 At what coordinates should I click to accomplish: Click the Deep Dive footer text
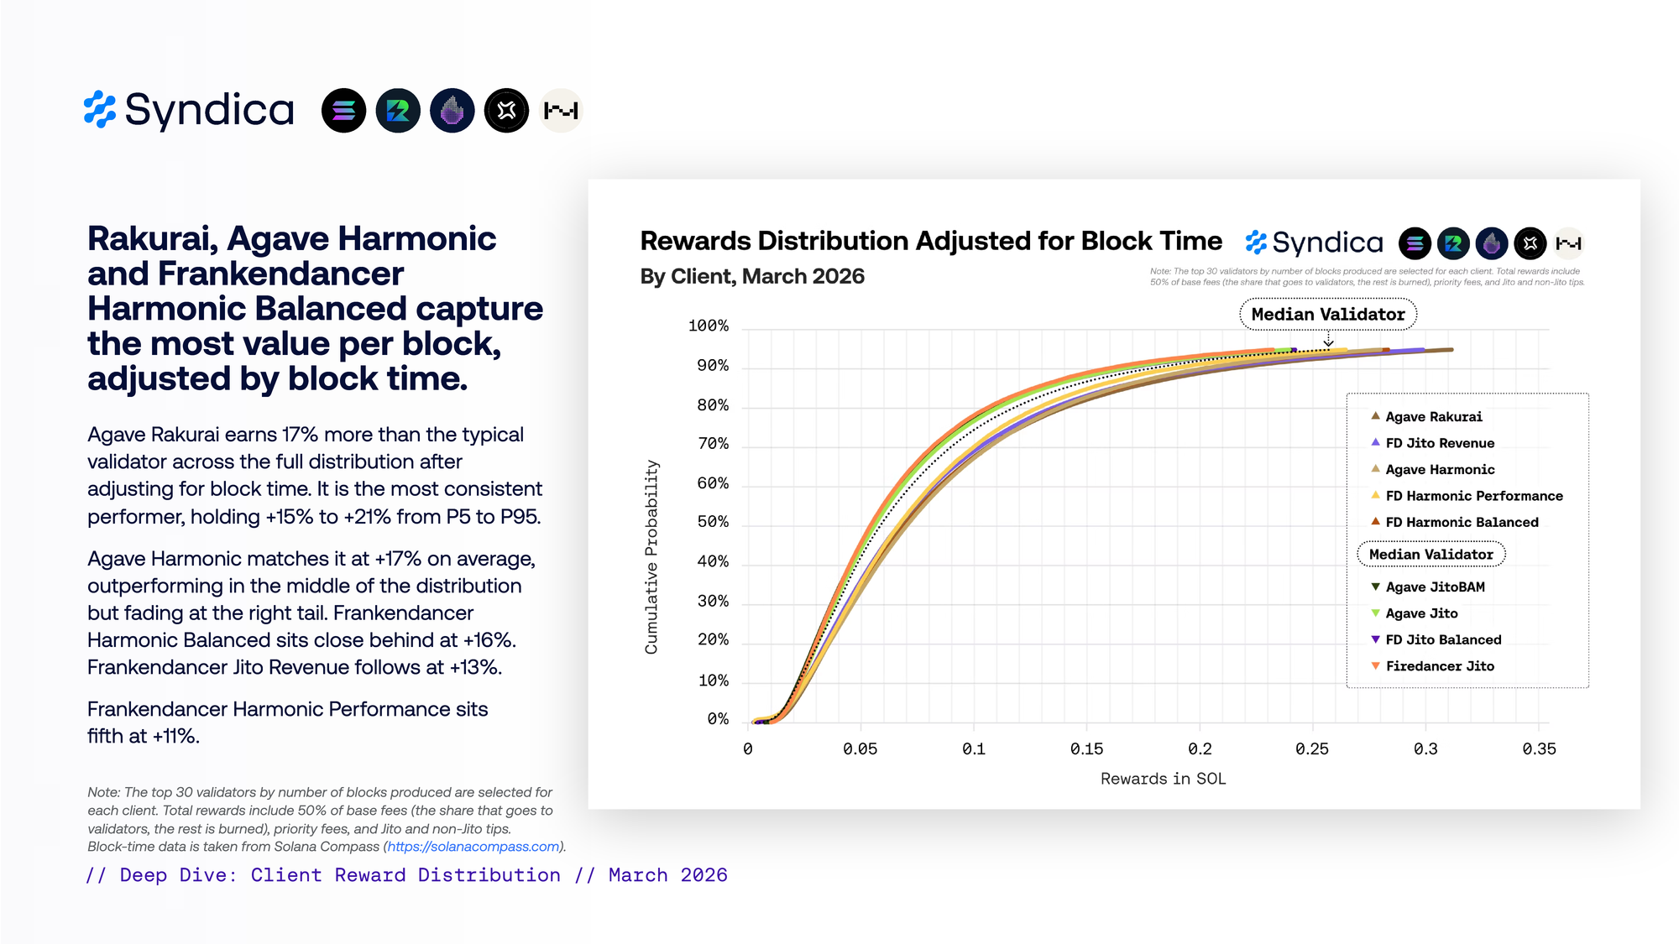tap(406, 875)
